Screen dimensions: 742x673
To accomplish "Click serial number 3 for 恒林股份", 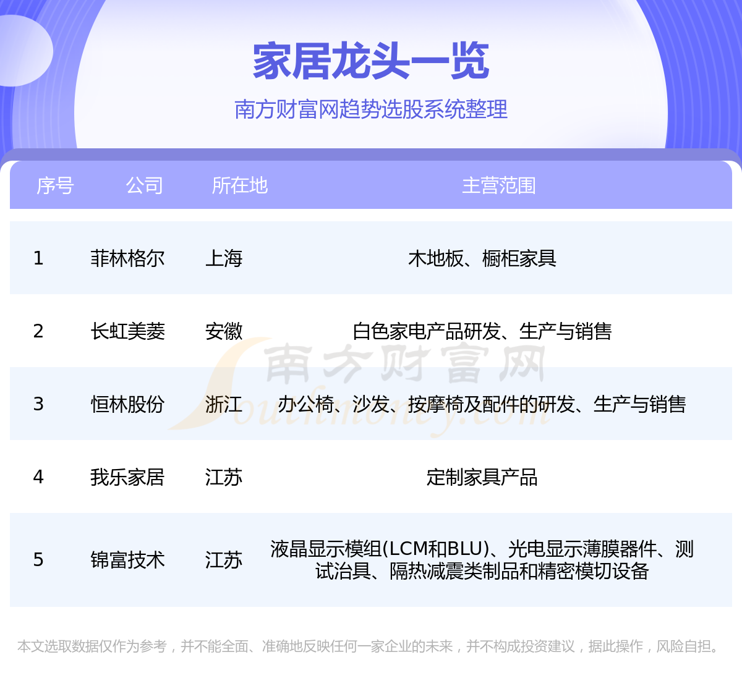I will point(38,404).
